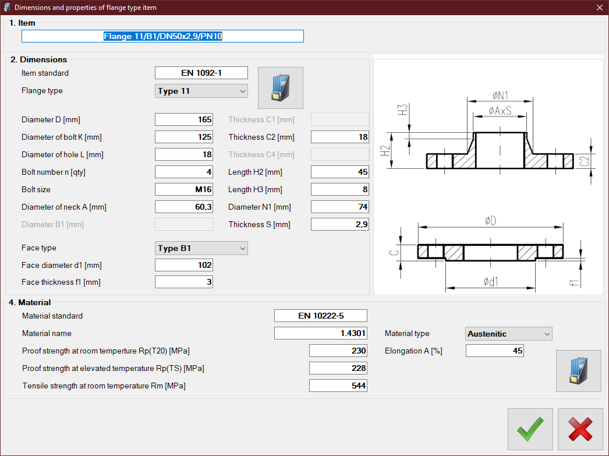Confirm the dialog with the green checkmark
Viewport: 609px width, 456px height.
pos(530,429)
